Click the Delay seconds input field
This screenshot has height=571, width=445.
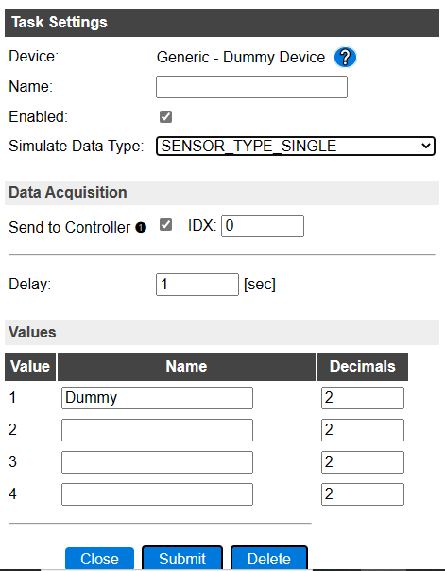click(197, 285)
